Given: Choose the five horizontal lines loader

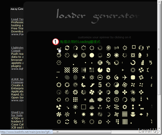Looking at the screenshot, I should pyautogui.click(x=125, y=114).
